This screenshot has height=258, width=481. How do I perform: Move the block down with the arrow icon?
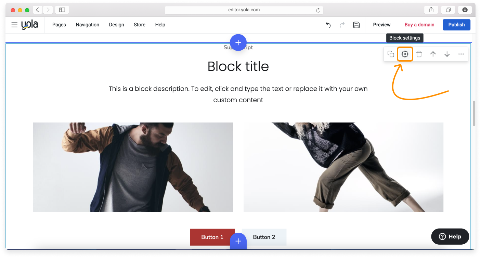click(x=447, y=54)
